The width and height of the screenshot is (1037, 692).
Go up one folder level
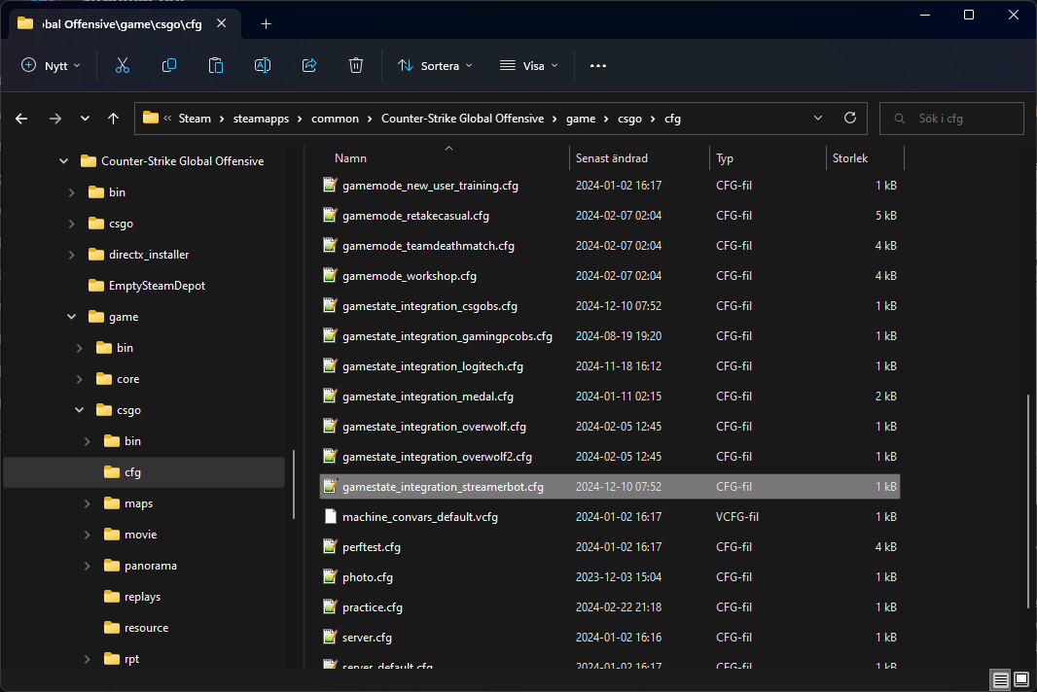tap(114, 119)
